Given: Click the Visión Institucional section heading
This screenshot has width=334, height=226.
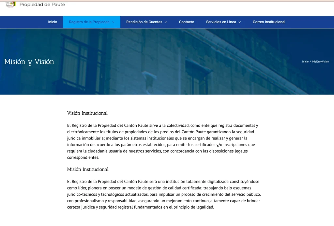Looking at the screenshot, I should (87, 113).
